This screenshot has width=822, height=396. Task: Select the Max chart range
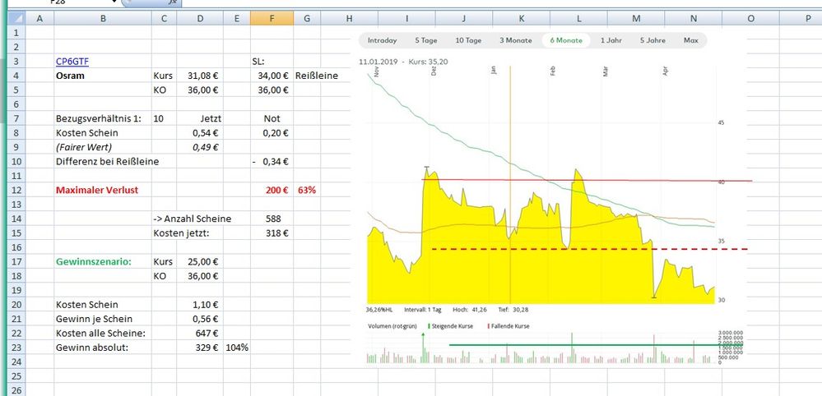coord(690,40)
